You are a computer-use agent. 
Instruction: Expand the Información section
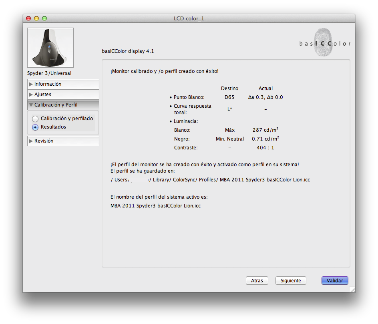(x=63, y=84)
